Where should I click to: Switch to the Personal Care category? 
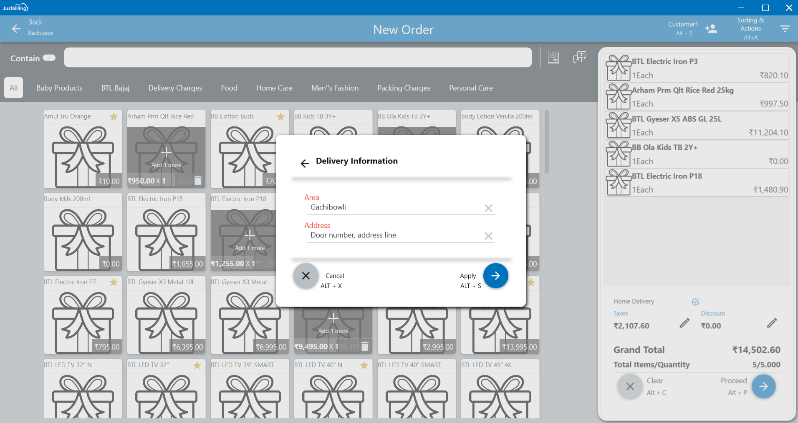point(471,88)
